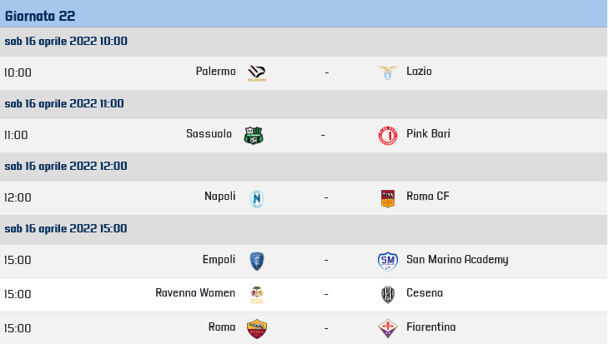Viewport: 609px width, 344px height.
Task: Open the Palermo team name link
Action: click(x=215, y=72)
